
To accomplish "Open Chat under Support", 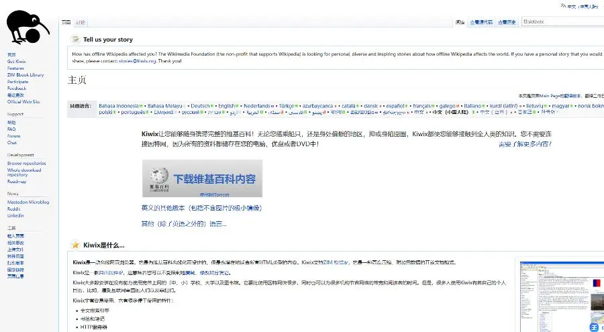I will click(12, 142).
